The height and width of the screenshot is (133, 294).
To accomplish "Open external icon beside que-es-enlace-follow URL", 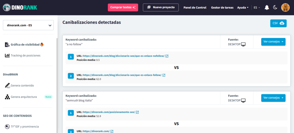I will [164, 75].
